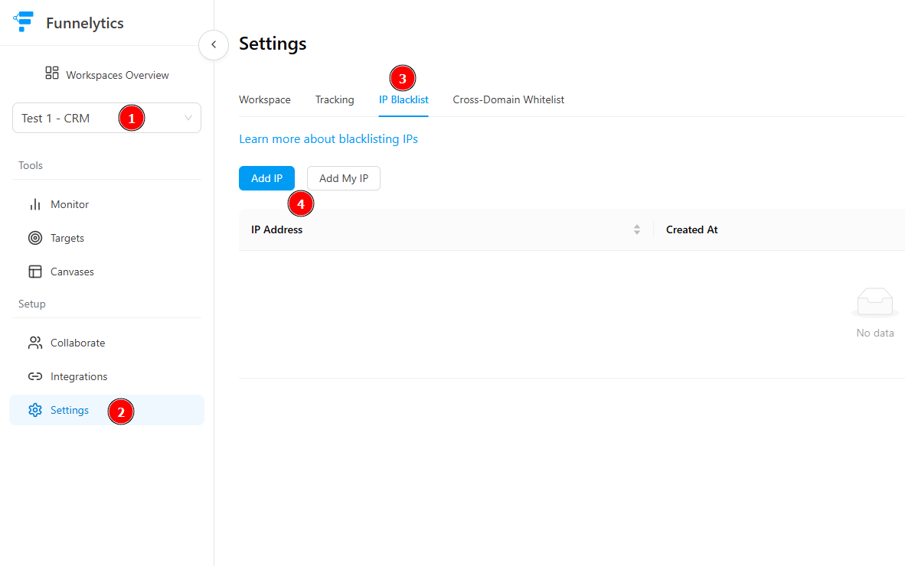Click the Monitor bar chart icon
Viewport: 905px width, 566px height.
(35, 205)
